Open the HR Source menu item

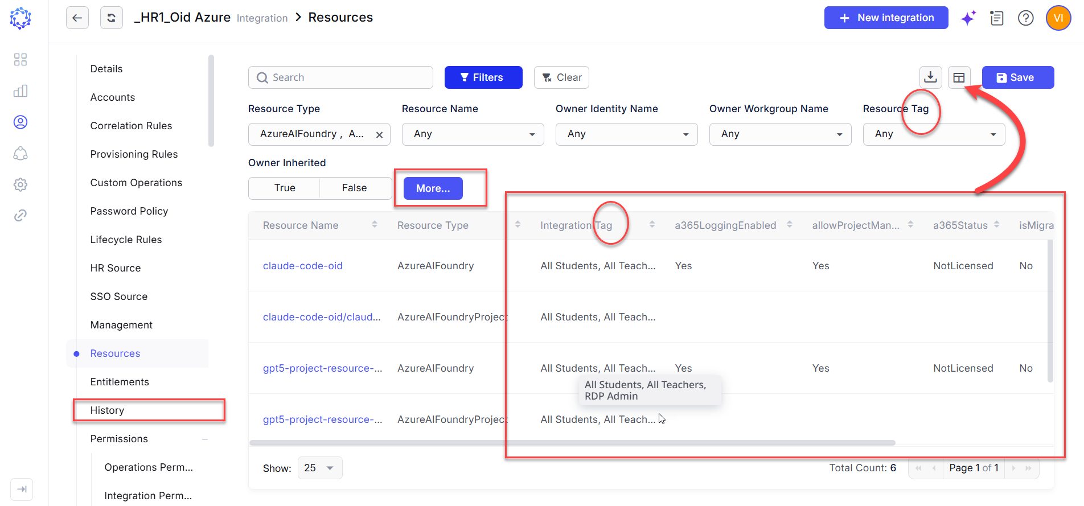[116, 268]
